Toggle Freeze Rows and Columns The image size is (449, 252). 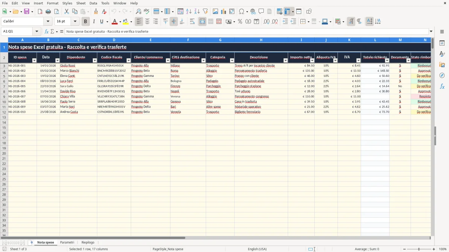(287, 12)
